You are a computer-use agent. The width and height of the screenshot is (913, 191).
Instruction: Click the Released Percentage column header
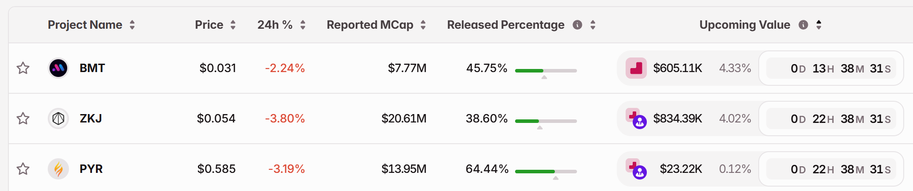[x=505, y=25]
